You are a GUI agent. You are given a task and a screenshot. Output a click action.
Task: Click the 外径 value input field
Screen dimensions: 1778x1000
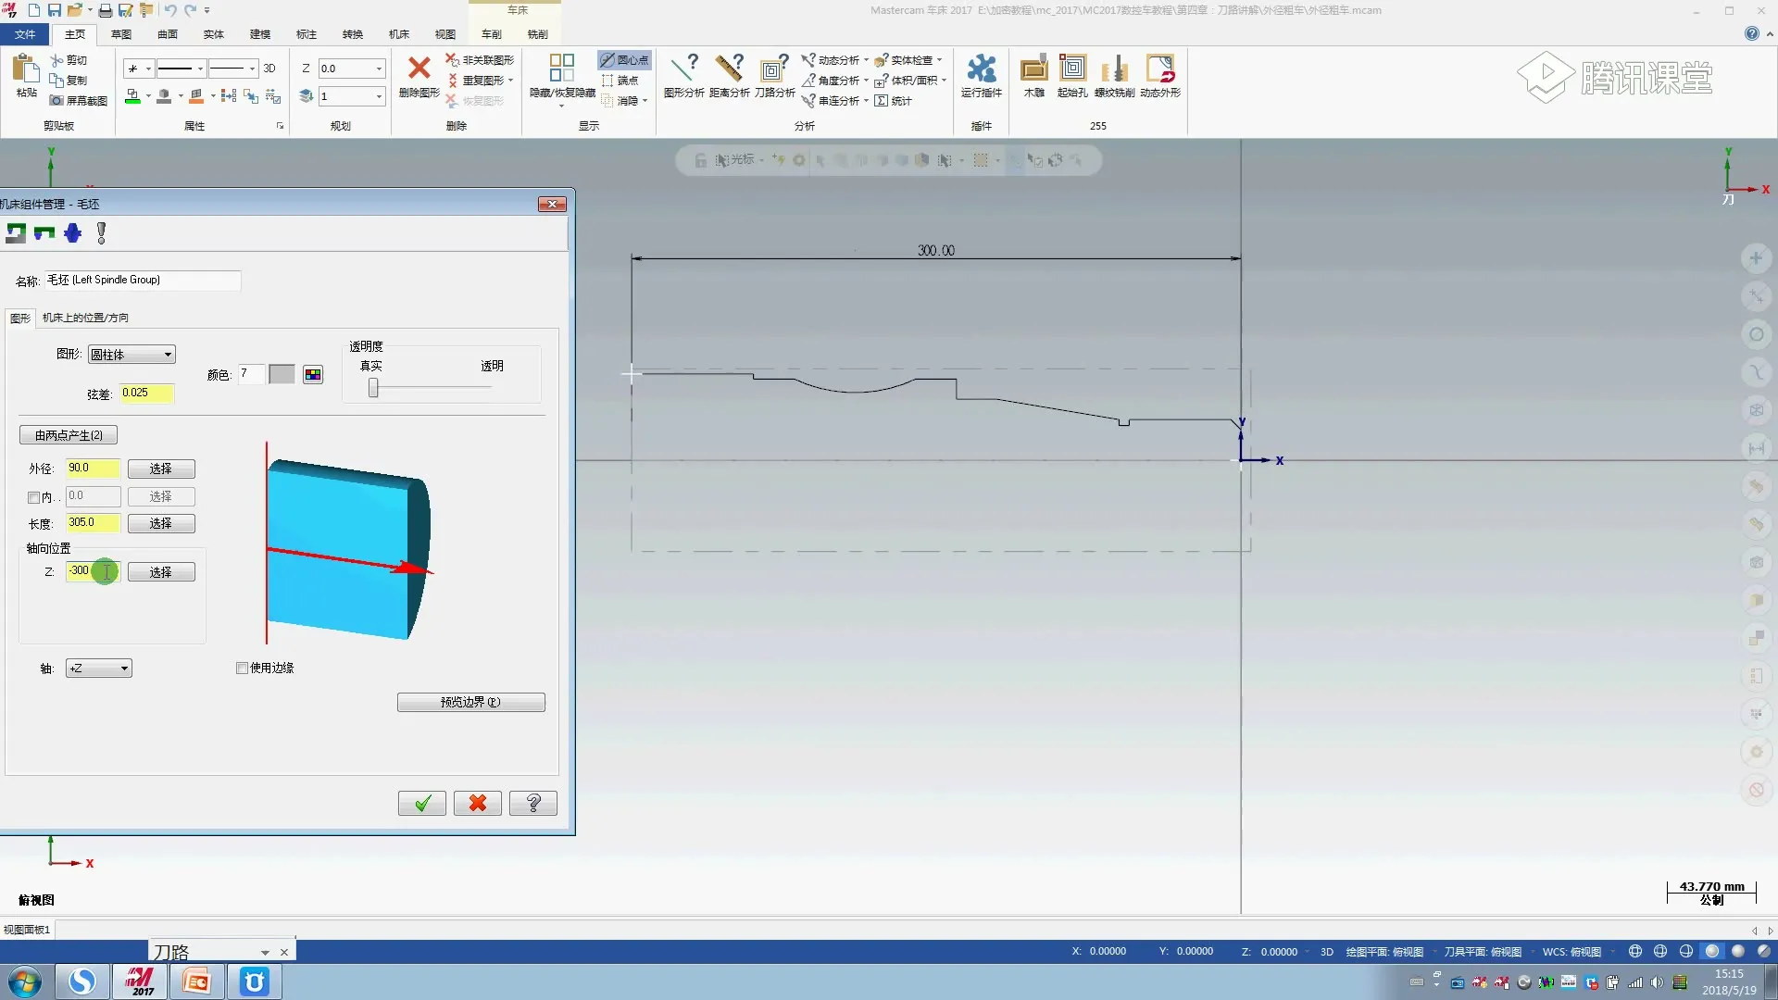93,469
